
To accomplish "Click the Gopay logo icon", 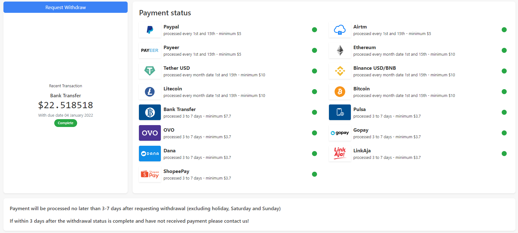I will (340, 133).
